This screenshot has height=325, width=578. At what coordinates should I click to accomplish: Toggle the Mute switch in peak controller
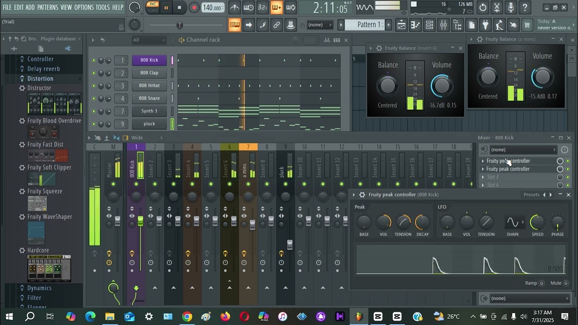tap(566, 283)
